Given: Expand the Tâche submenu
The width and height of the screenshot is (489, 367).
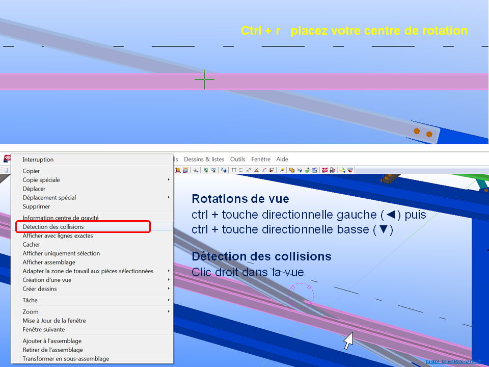Looking at the screenshot, I should tap(92, 300).
